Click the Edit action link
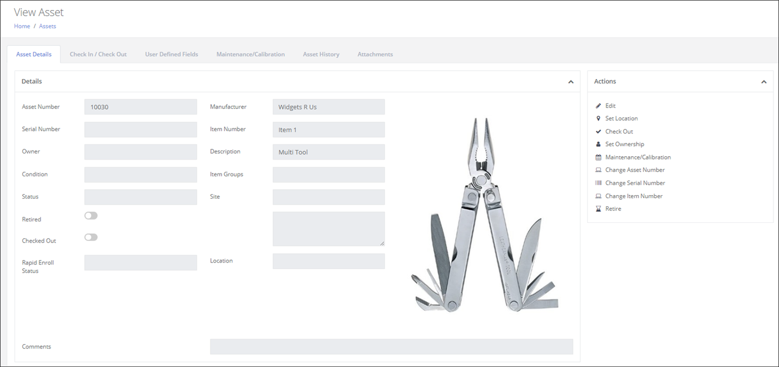The width and height of the screenshot is (779, 367). pyautogui.click(x=610, y=106)
